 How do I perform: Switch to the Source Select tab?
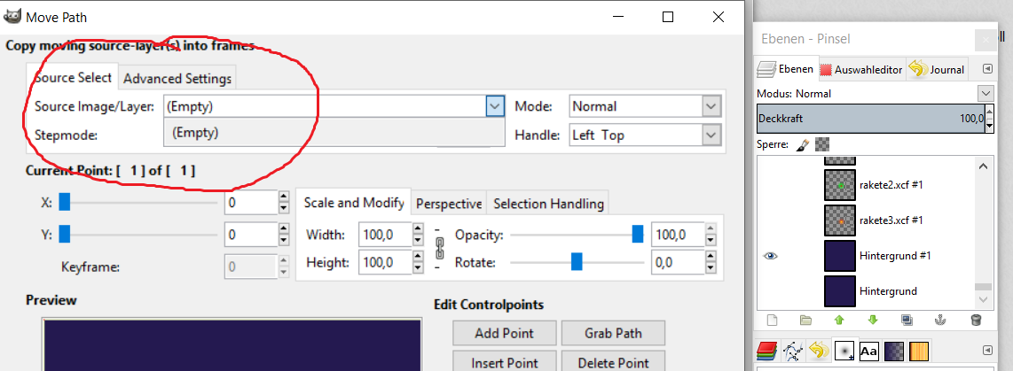[73, 78]
